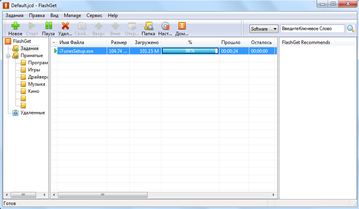Screen dimensions: 359x209
Task: Click the Новое (new download) toolbar icon
Action: click(15, 26)
